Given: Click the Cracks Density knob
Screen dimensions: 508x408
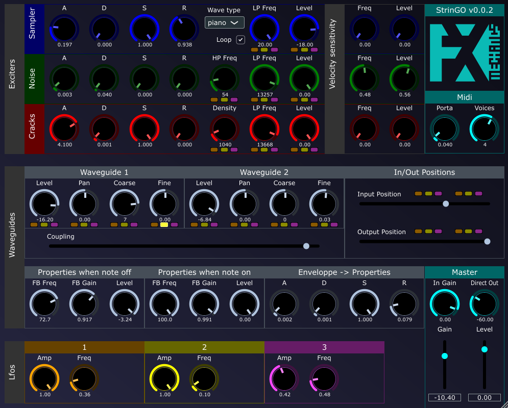Looking at the screenshot, I should (225, 128).
